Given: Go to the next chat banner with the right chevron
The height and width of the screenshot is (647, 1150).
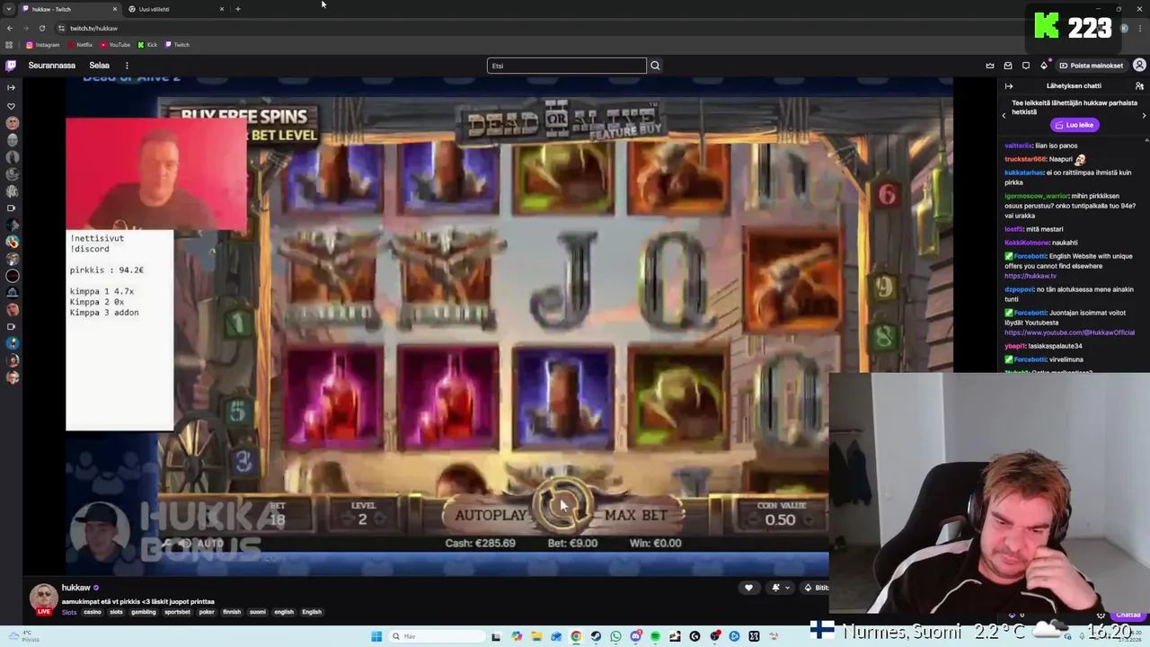Looking at the screenshot, I should click(1144, 116).
